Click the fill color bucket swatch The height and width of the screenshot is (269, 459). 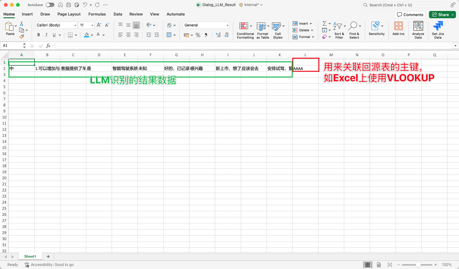(x=87, y=35)
